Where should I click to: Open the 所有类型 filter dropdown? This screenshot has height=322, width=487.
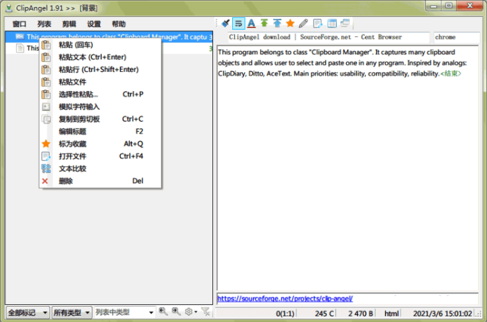click(x=71, y=312)
